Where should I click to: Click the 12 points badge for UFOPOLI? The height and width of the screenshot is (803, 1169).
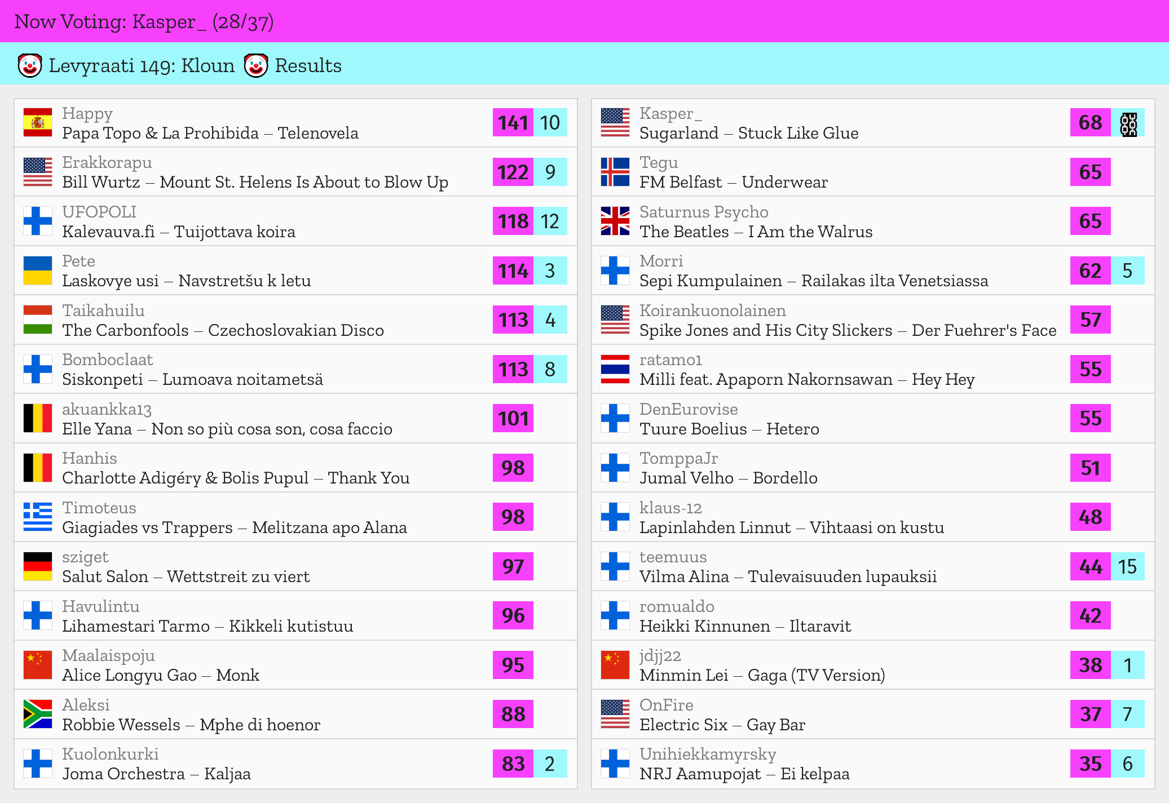pyautogui.click(x=550, y=221)
